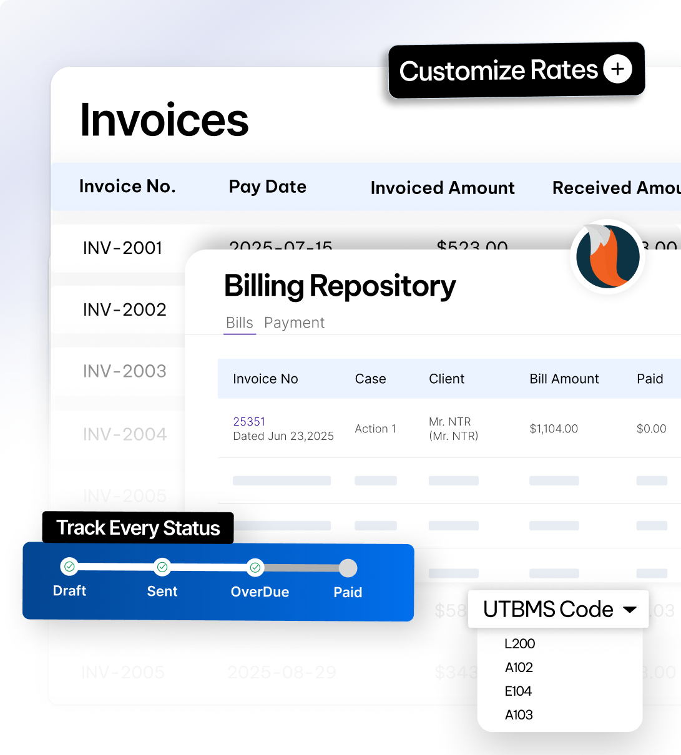681x755 pixels.
Task: Select the INV-2001 invoice row
Action: [x=122, y=248]
